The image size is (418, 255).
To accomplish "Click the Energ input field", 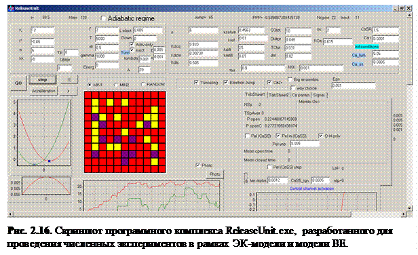I will tap(107, 65).
